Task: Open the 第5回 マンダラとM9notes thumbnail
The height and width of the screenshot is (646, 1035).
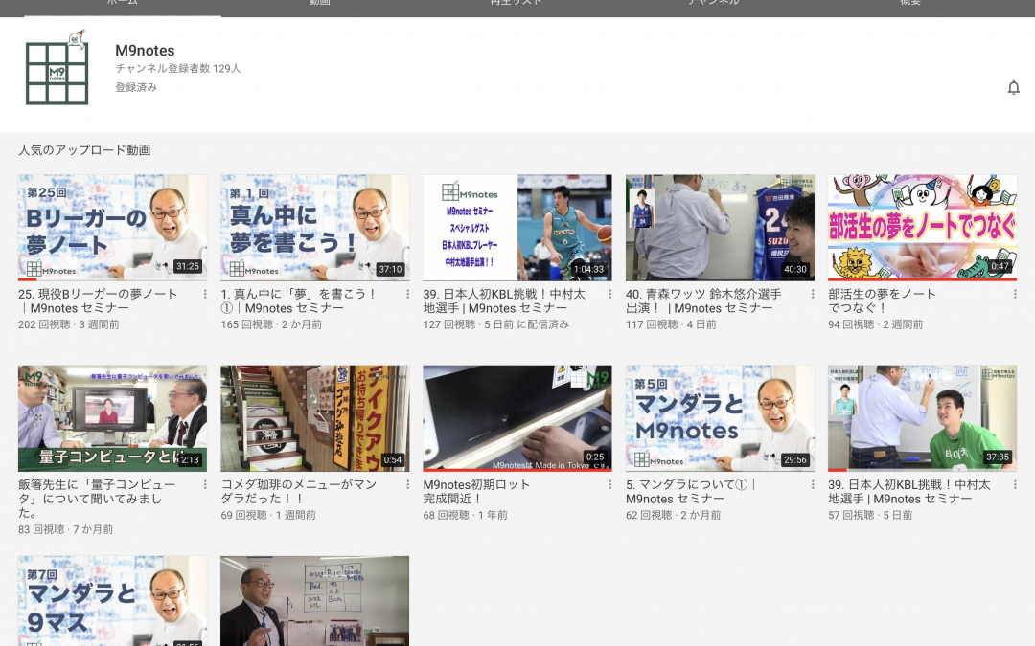Action: (x=720, y=418)
